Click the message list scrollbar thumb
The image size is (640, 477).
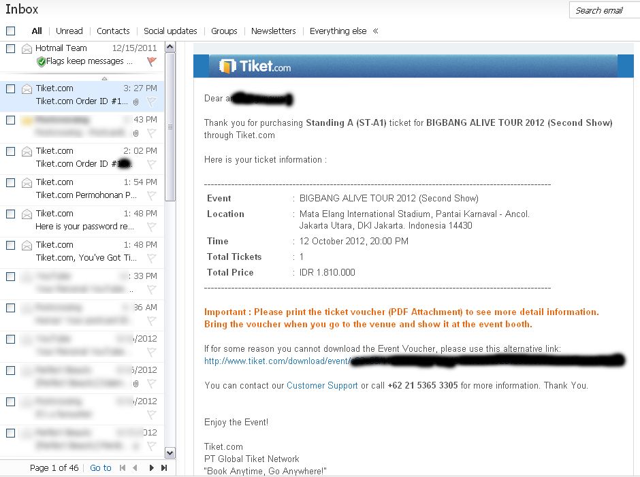[170, 127]
